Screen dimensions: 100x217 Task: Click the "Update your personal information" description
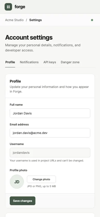[x=49, y=89]
